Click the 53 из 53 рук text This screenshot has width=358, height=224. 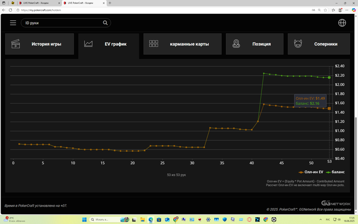(x=176, y=175)
